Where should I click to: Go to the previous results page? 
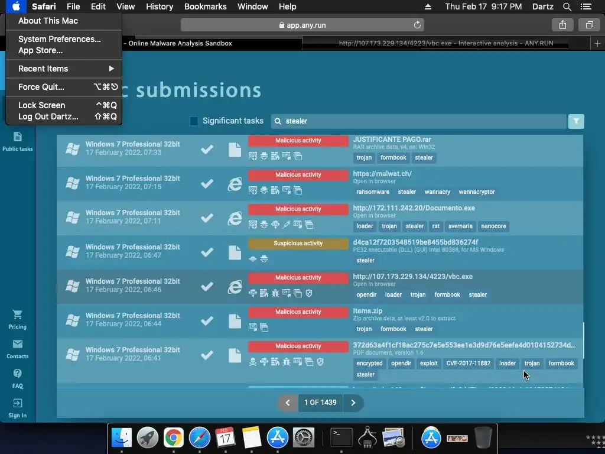pos(288,403)
